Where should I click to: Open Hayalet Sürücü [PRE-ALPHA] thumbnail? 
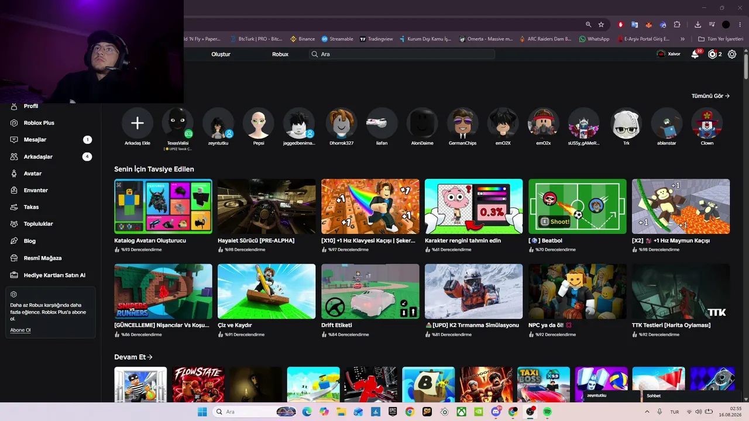pos(267,206)
